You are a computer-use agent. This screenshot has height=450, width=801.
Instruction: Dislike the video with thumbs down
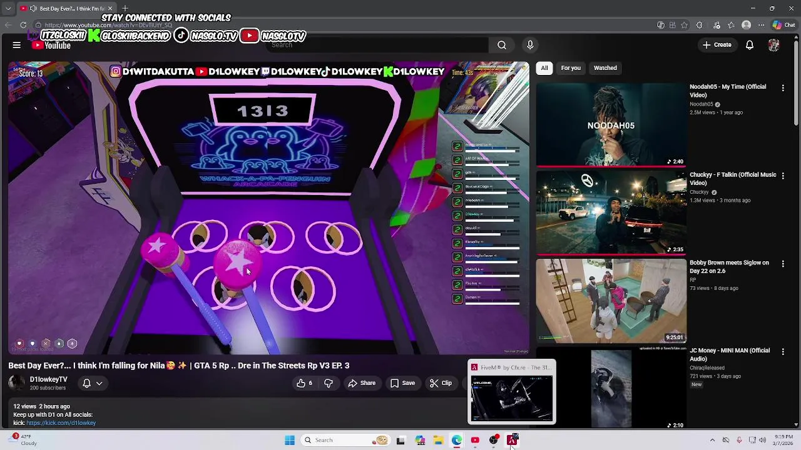pyautogui.click(x=329, y=383)
